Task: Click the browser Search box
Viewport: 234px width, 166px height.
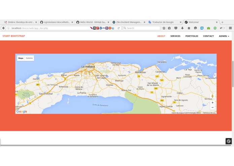Action: click(x=141, y=28)
